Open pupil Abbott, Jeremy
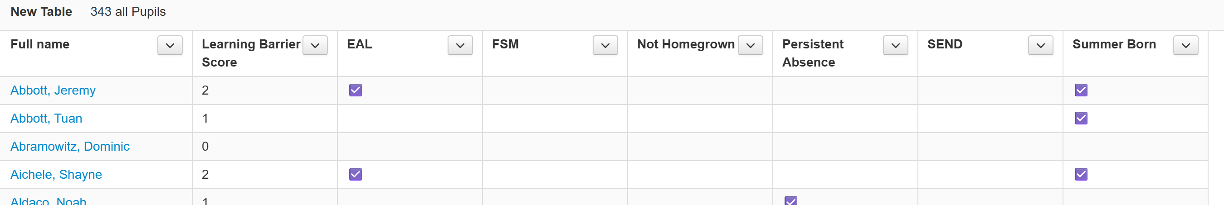 click(x=53, y=90)
